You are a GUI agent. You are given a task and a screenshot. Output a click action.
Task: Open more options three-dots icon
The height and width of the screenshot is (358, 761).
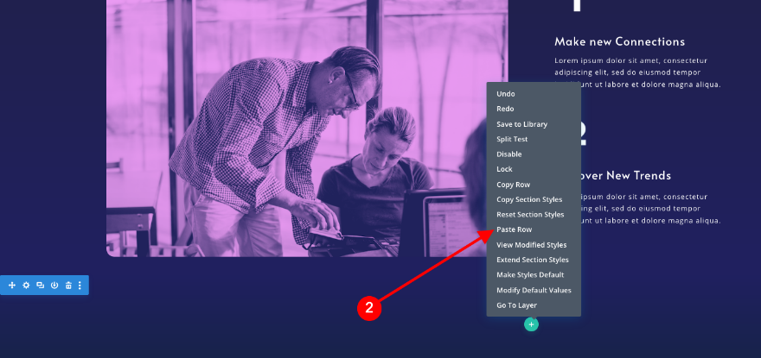click(x=80, y=286)
